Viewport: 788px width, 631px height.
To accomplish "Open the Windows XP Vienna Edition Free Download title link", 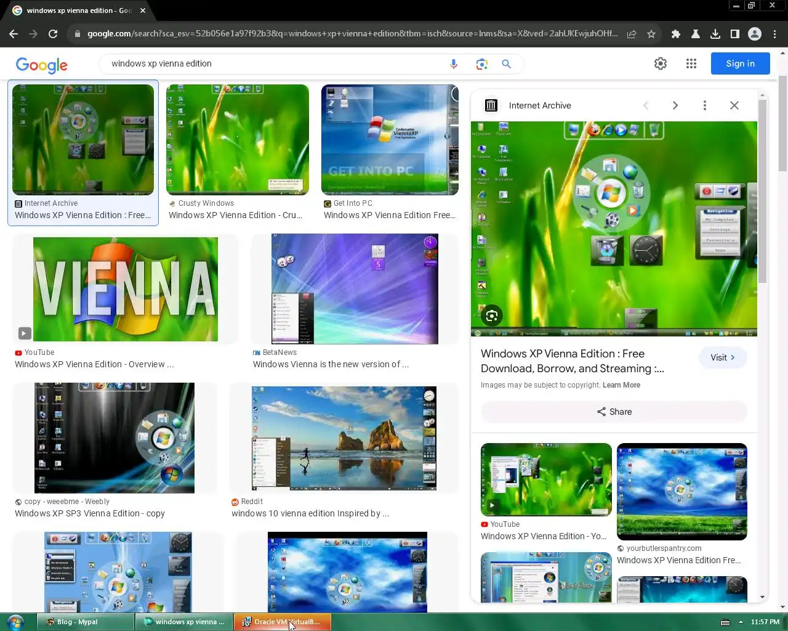I will click(572, 361).
